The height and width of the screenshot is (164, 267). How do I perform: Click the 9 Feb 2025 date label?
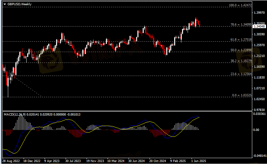tap(178, 161)
